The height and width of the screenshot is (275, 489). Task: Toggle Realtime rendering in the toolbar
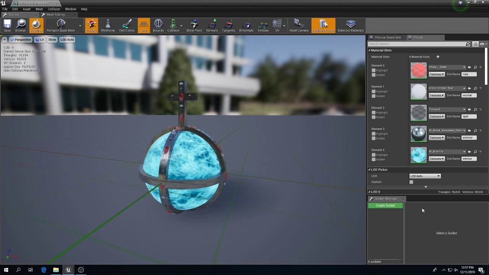coord(36,25)
